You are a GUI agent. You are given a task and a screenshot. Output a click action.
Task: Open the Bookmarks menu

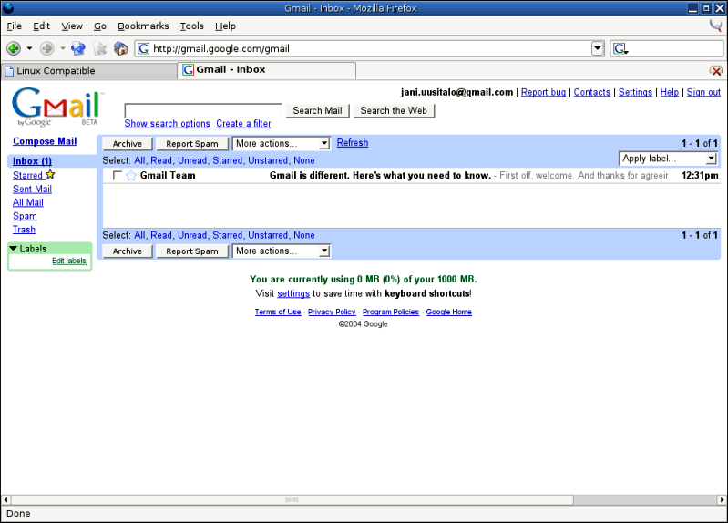coord(143,26)
